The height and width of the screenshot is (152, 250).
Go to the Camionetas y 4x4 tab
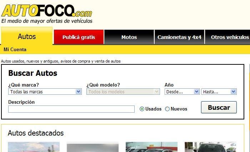[179, 37]
